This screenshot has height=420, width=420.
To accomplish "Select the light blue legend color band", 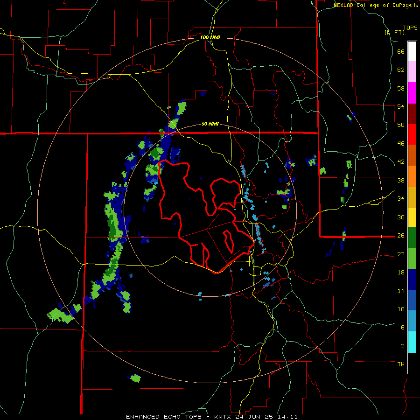I will pyautogui.click(x=412, y=321).
